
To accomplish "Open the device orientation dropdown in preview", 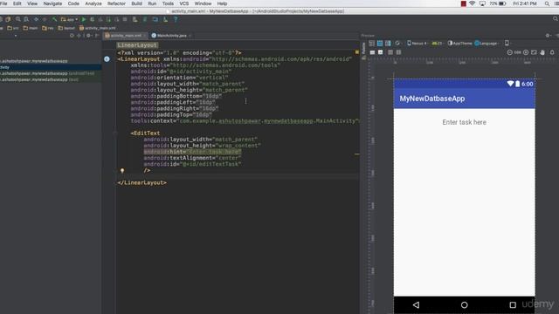I will coord(507,44).
